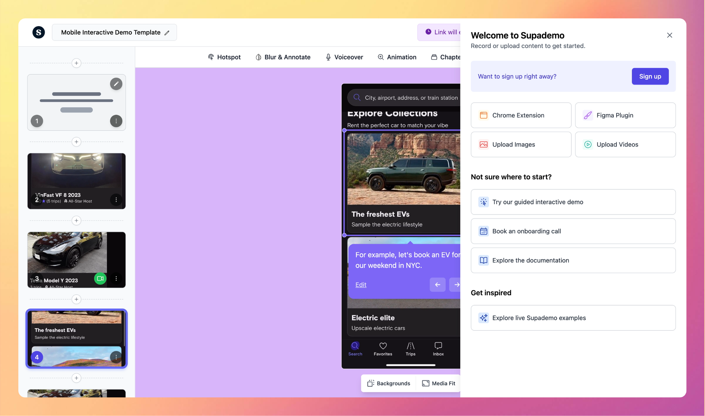Screen dimensions: 705x416
Task: Close the Welcome to Supademo panel
Action: [669, 35]
